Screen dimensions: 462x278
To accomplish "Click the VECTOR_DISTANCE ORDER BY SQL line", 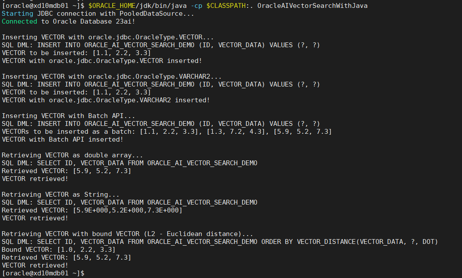I will point(220,242).
